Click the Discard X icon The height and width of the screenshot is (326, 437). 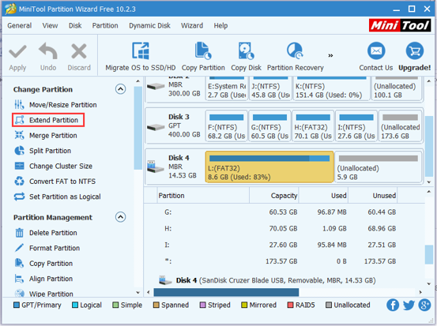click(79, 51)
